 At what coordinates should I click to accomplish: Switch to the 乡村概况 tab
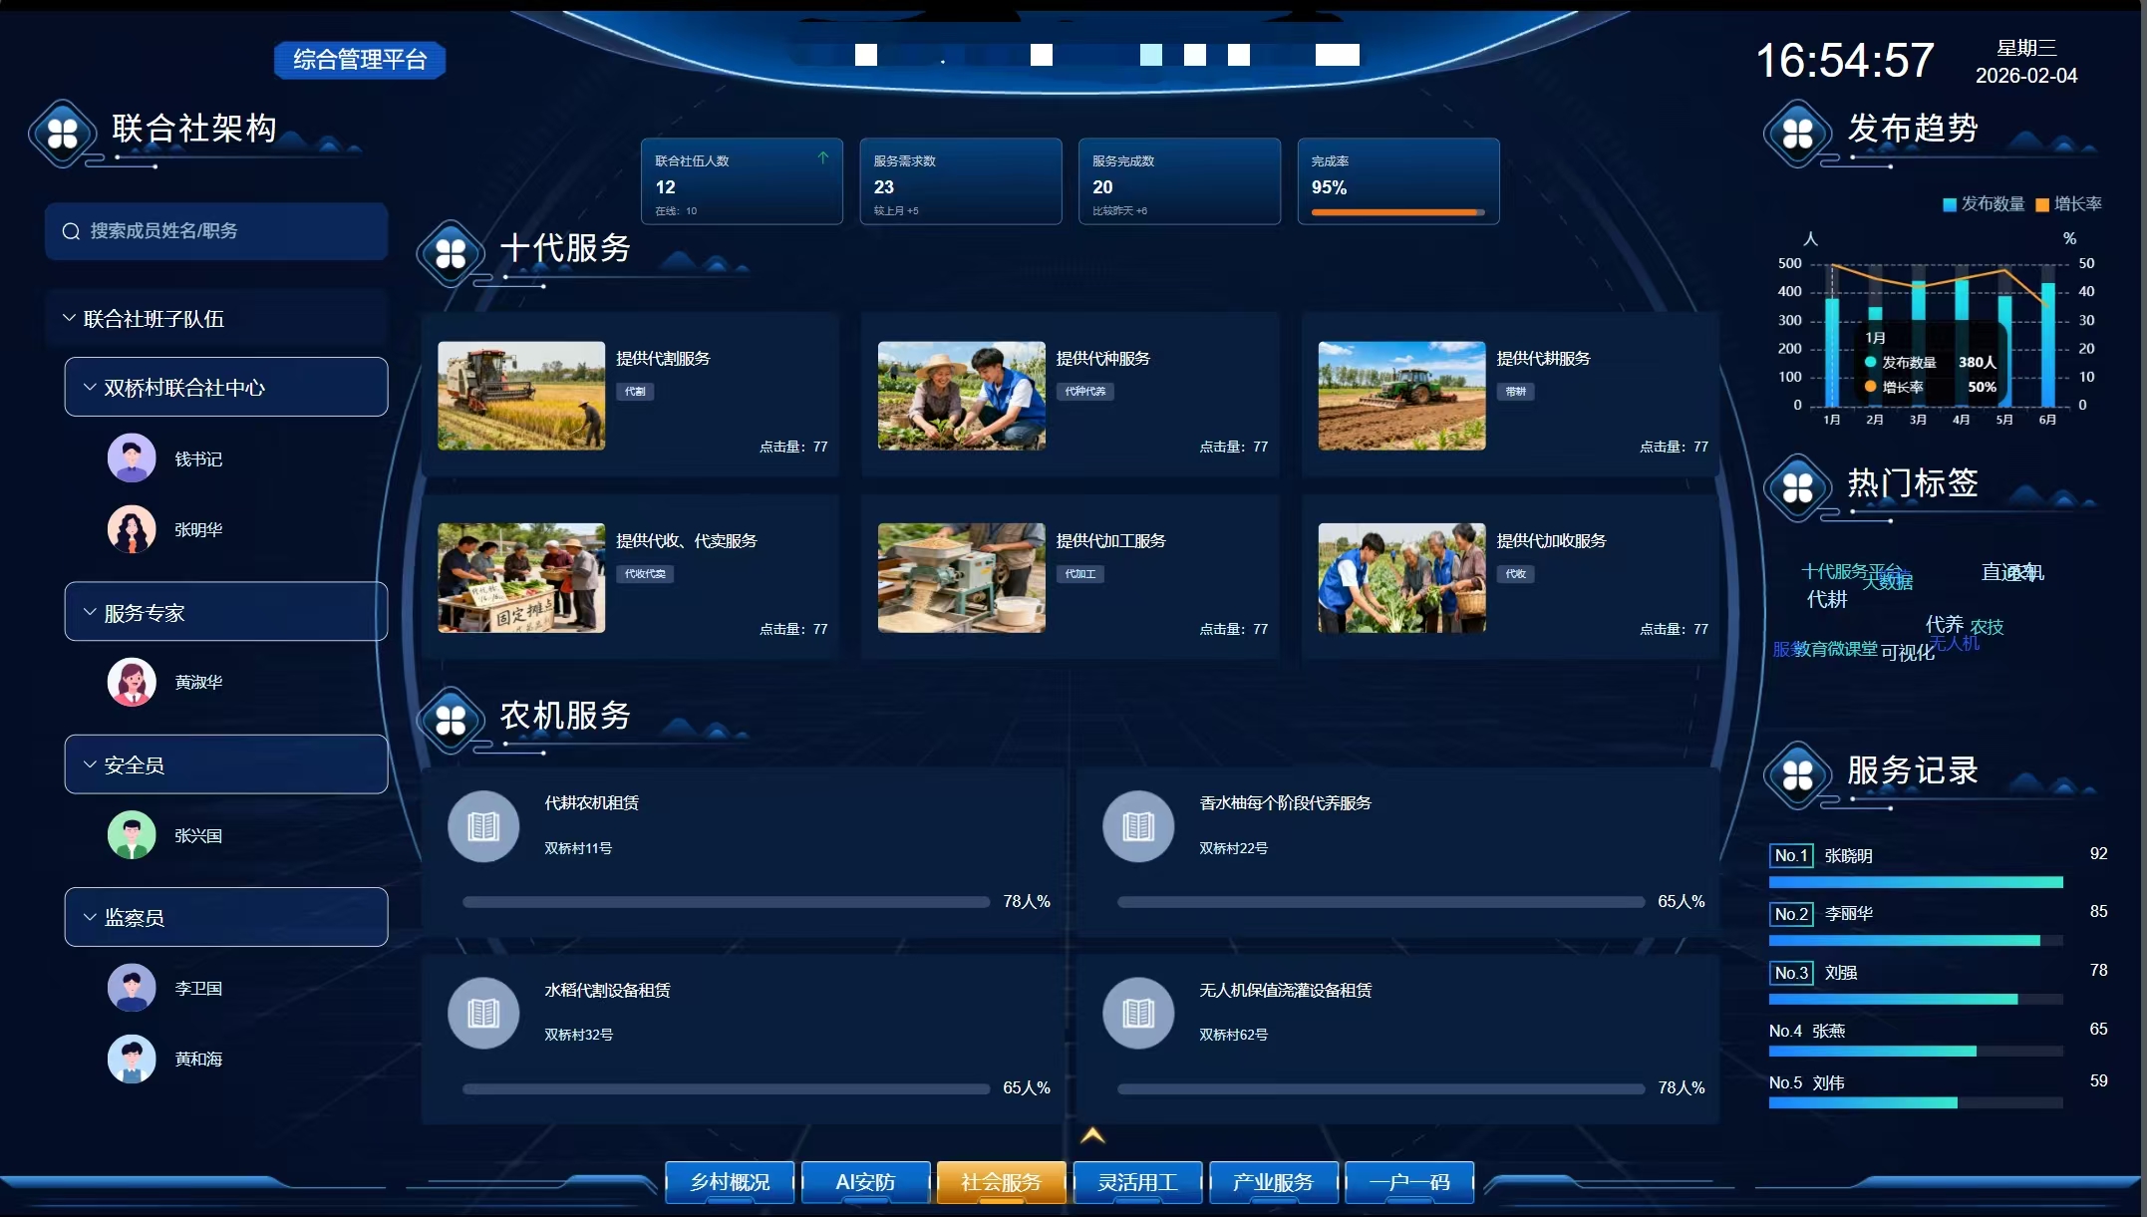pyautogui.click(x=730, y=1182)
